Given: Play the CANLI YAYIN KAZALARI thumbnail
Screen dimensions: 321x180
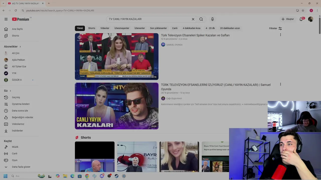Looking at the screenshot, I should click(117, 106).
